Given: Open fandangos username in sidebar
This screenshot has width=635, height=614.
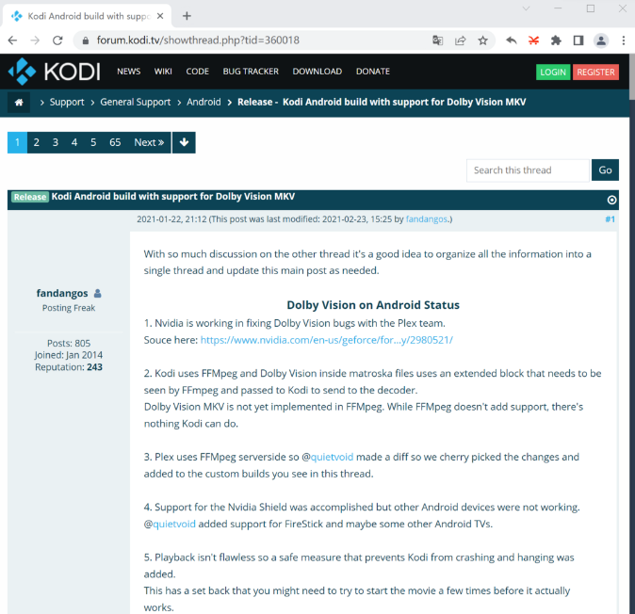Looking at the screenshot, I should point(62,293).
